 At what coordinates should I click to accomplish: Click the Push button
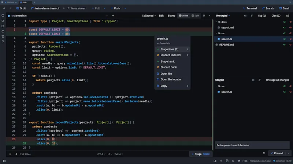click(115, 8)
